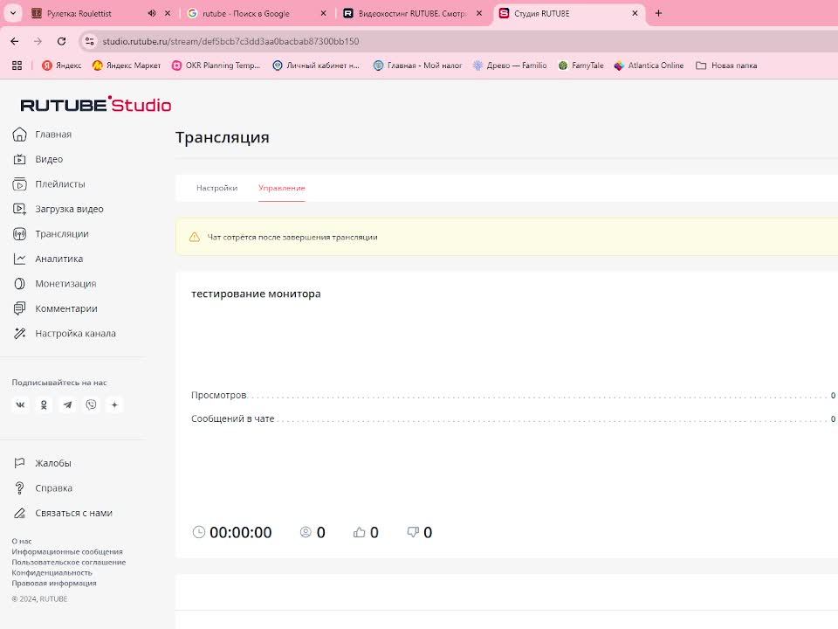Open the Конфиденциальность footer link

point(52,573)
